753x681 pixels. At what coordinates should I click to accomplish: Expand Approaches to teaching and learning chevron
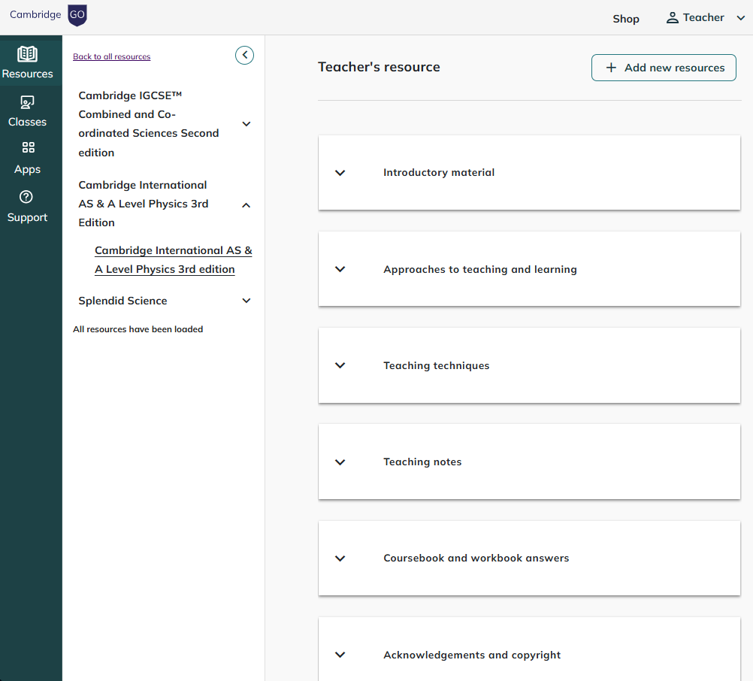click(x=340, y=269)
